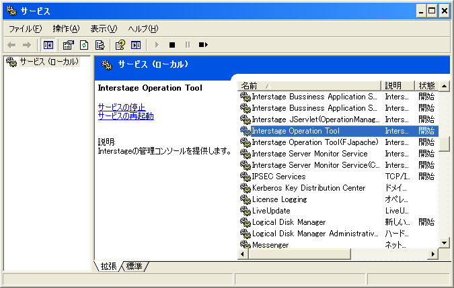Select Kerberos Key Distribution Center row
Image resolution: width=454 pixels, height=288 pixels.
(339, 188)
